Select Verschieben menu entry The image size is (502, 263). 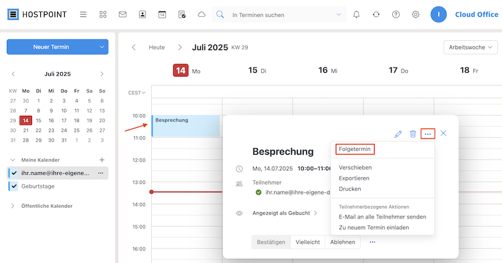355,167
